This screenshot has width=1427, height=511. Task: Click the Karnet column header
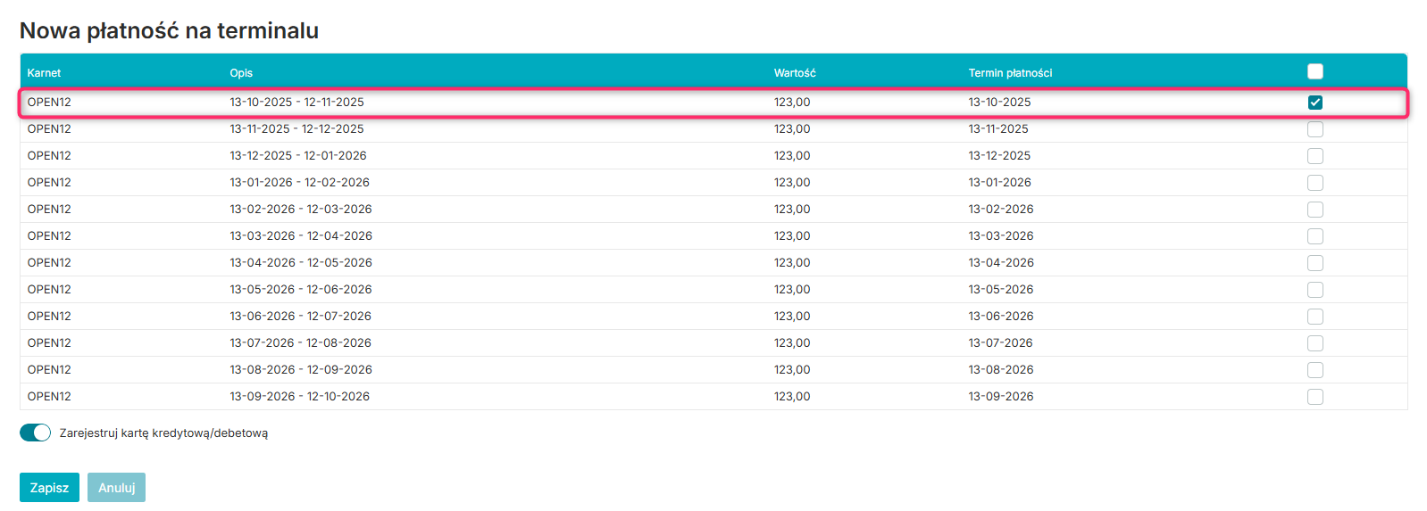click(44, 73)
